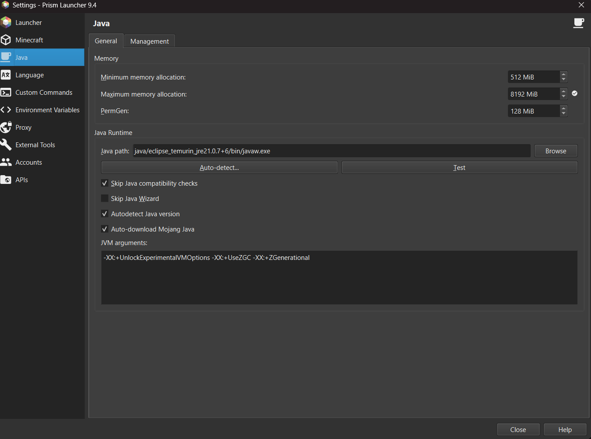Disable Skip Java compatibility checks
Screen dimensions: 591x439
[104, 183]
